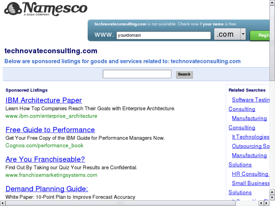Open the IBM Architecture Paper link
This screenshot has width=275, height=206.
click(44, 100)
